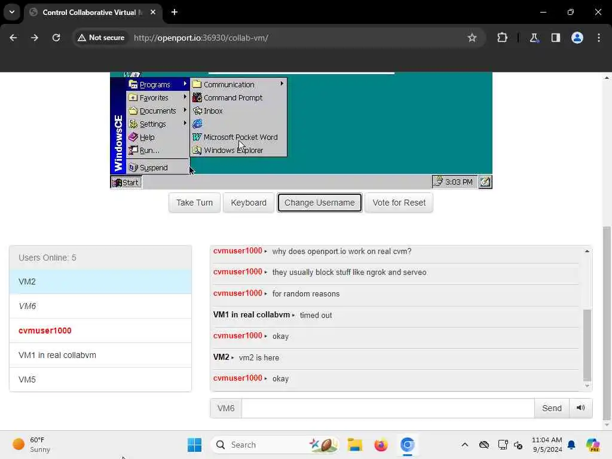
Task: Open Settings submenu in Start menu
Action: click(158, 124)
